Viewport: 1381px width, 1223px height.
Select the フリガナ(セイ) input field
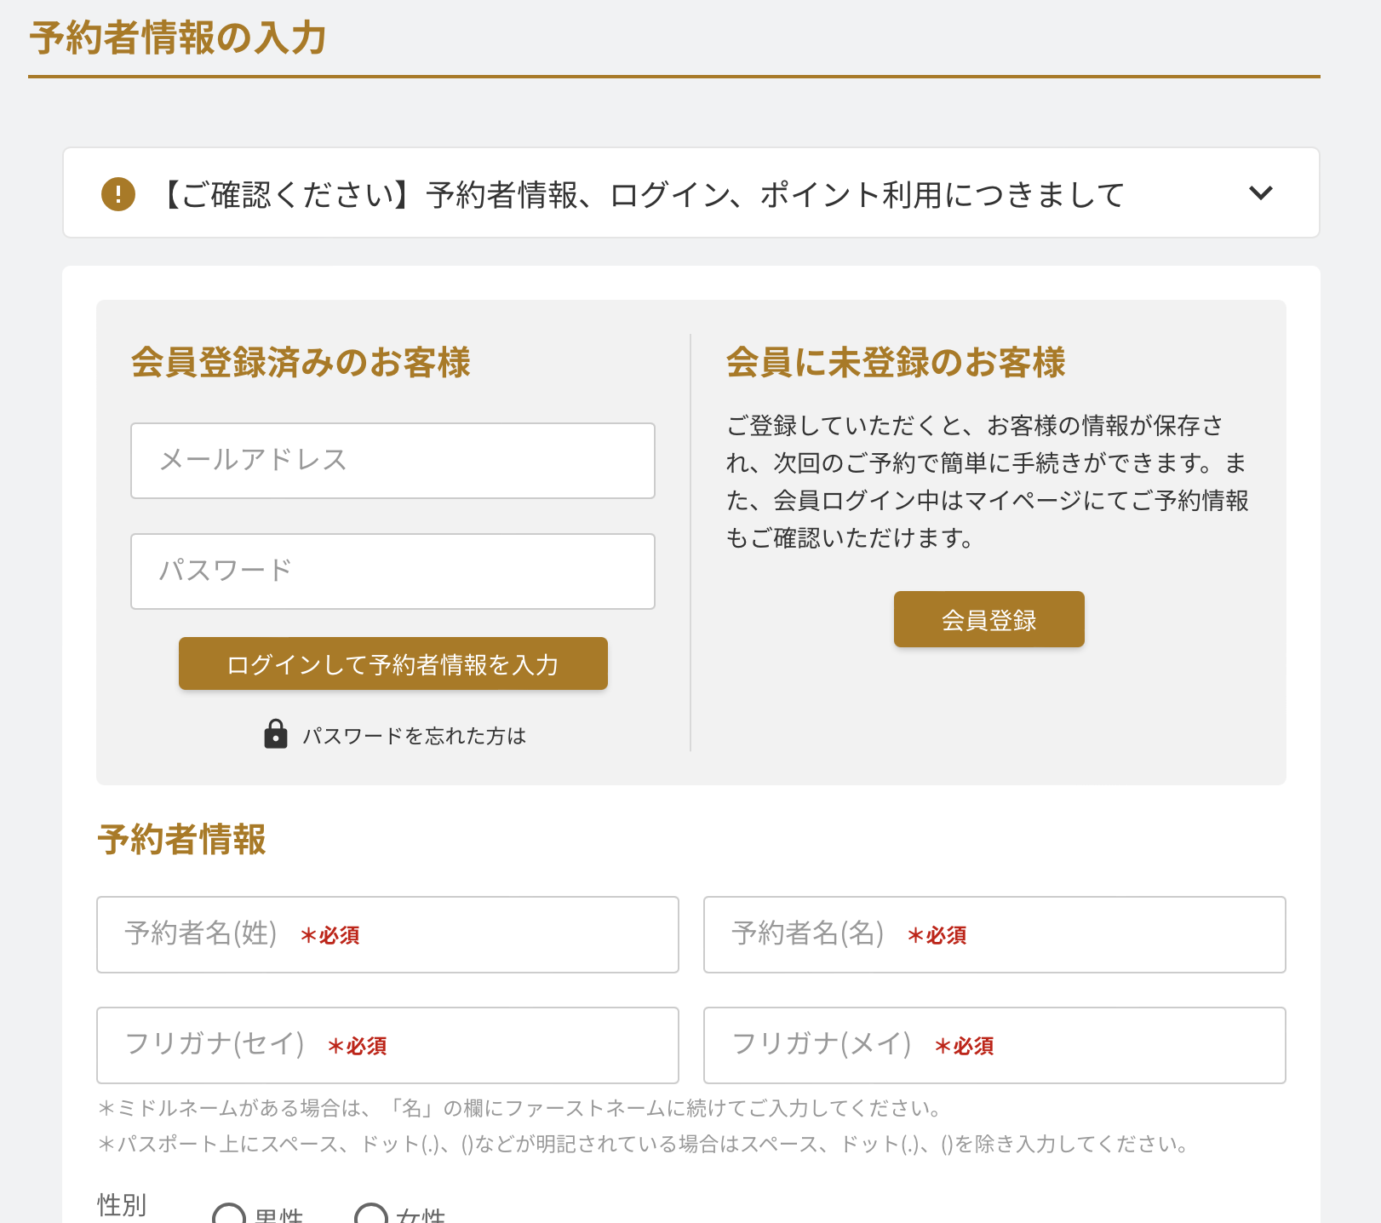(x=387, y=1045)
